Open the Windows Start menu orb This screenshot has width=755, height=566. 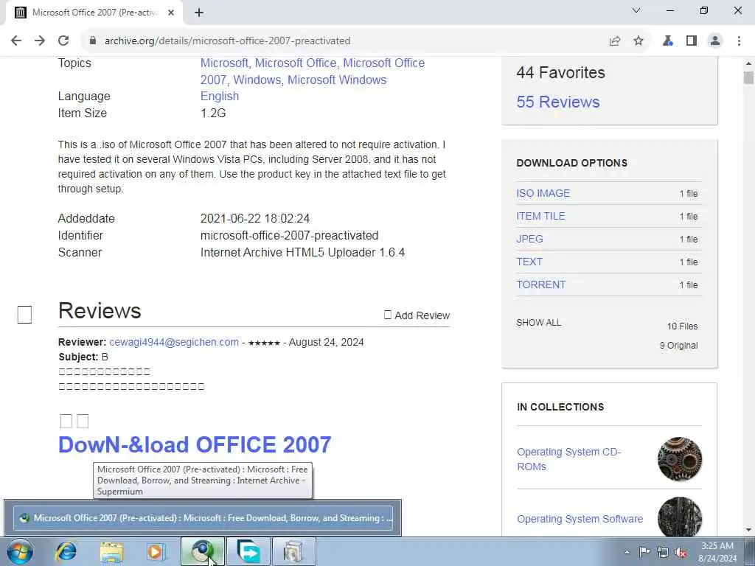pyautogui.click(x=20, y=551)
